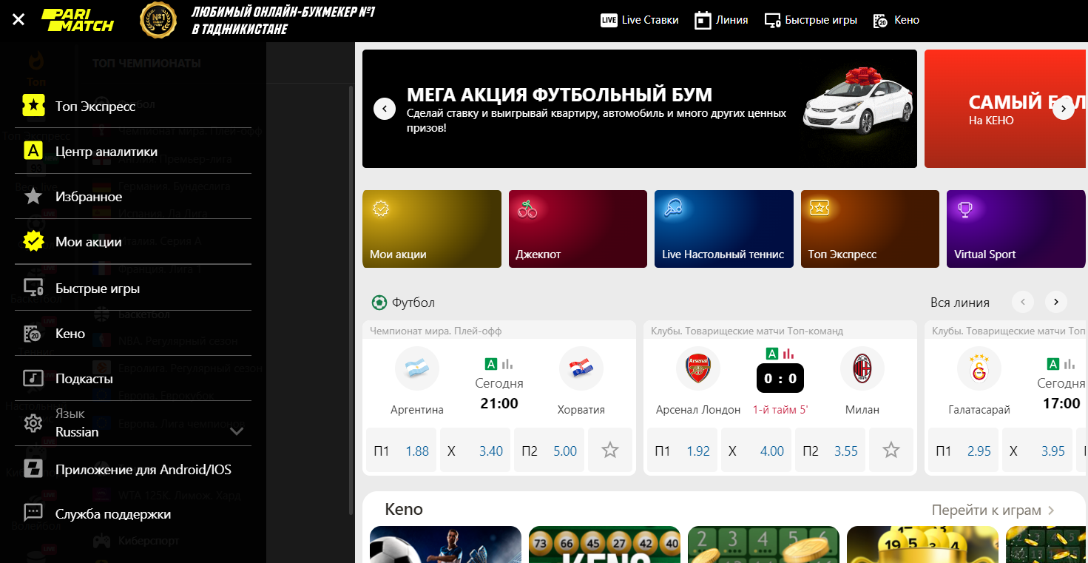1088x563 pixels.
Task: Click the №1 gold medal badge
Action: click(158, 20)
